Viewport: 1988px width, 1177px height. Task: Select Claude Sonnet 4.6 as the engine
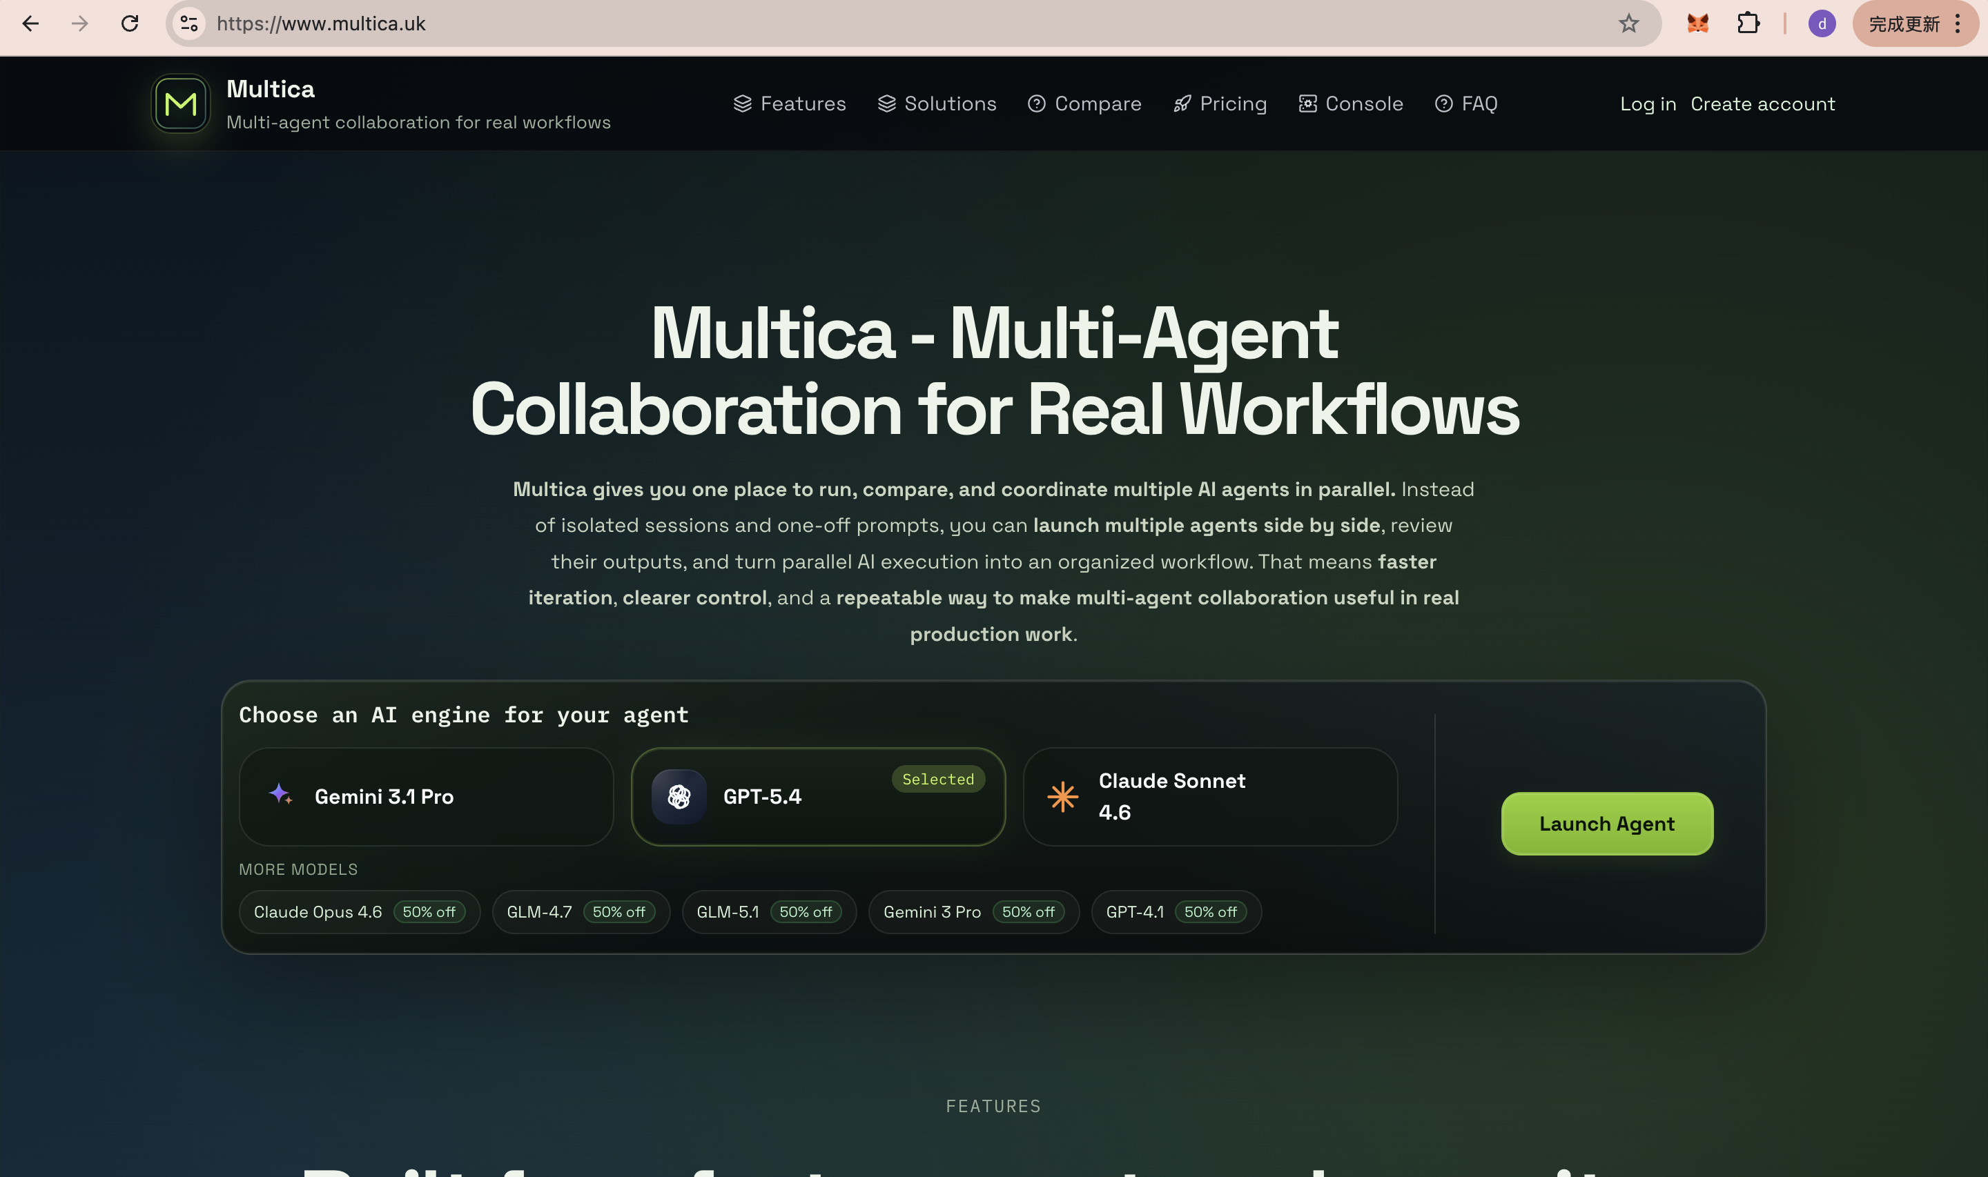[x=1209, y=796]
